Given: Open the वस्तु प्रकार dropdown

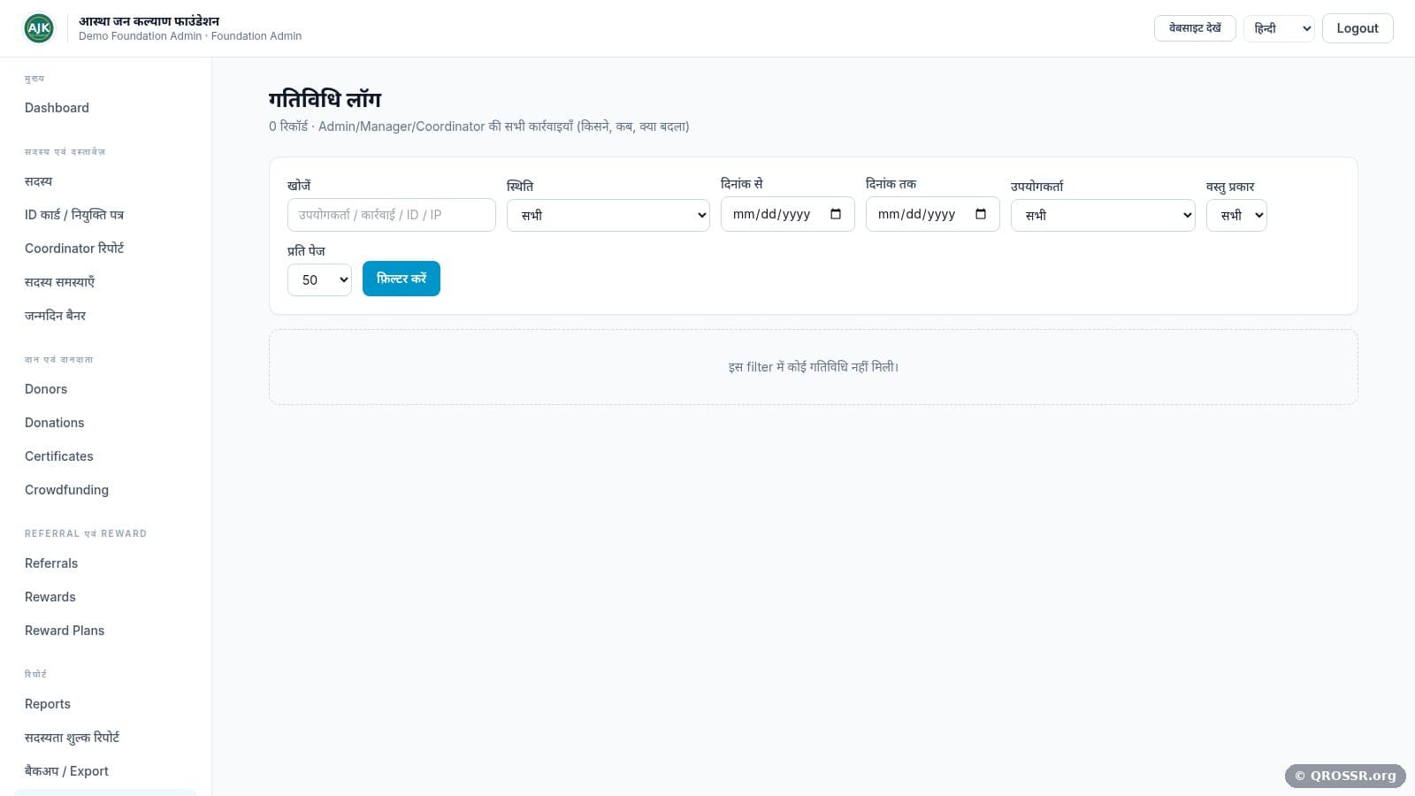Looking at the screenshot, I should pos(1236,215).
